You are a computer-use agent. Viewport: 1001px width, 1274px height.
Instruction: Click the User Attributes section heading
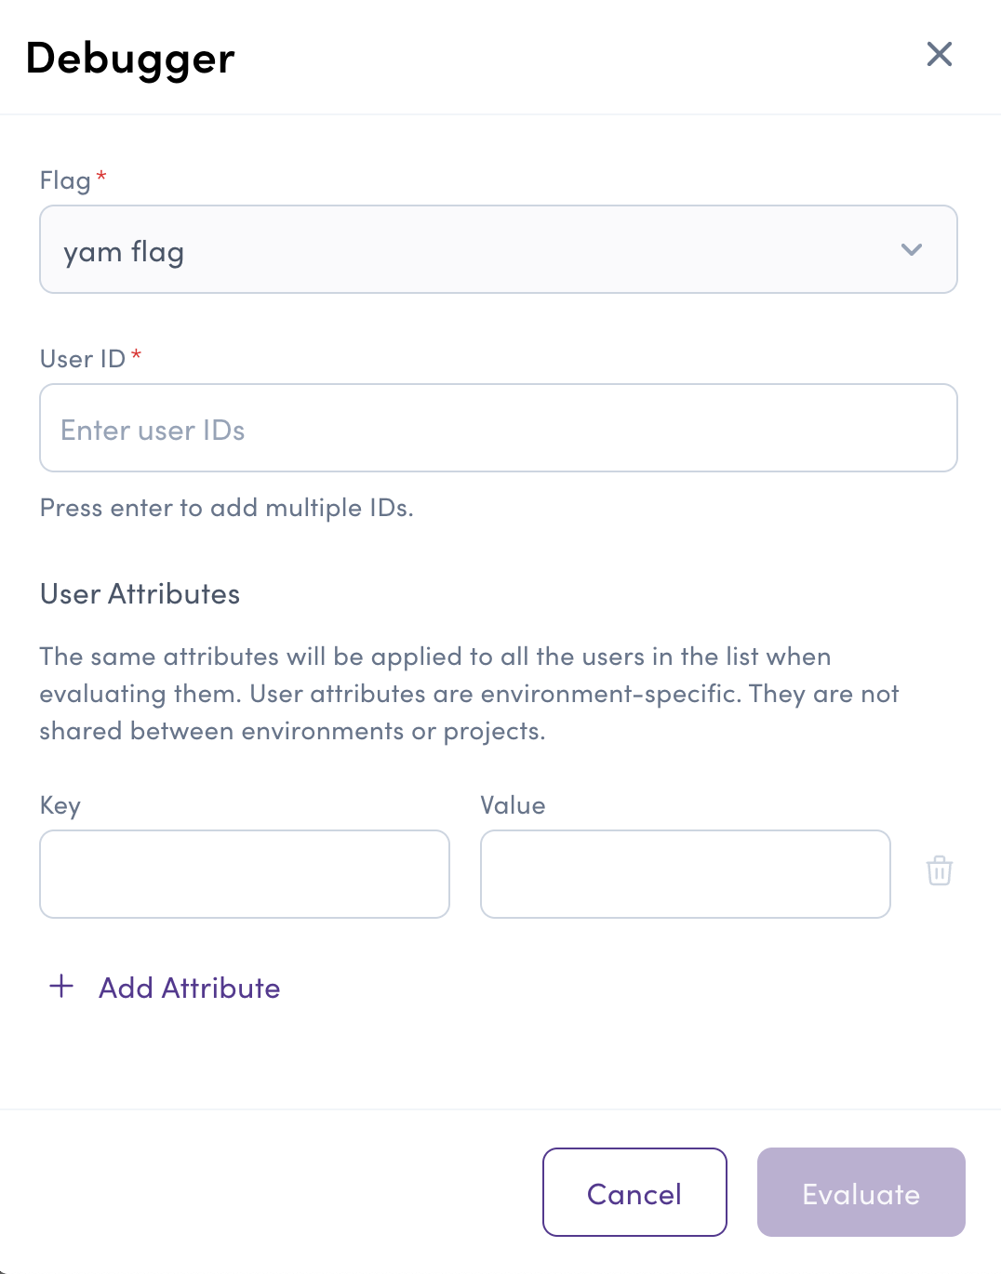pyautogui.click(x=139, y=593)
